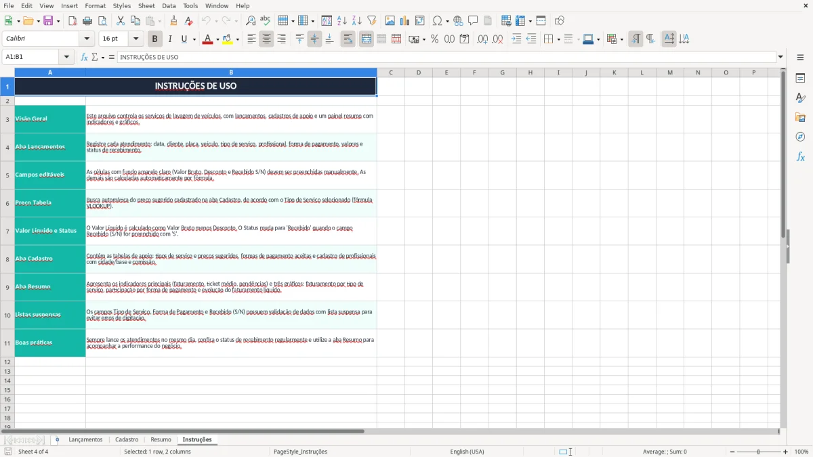This screenshot has height=457, width=813.
Task: Open the sidebar Navigator panel
Action: coord(800,137)
